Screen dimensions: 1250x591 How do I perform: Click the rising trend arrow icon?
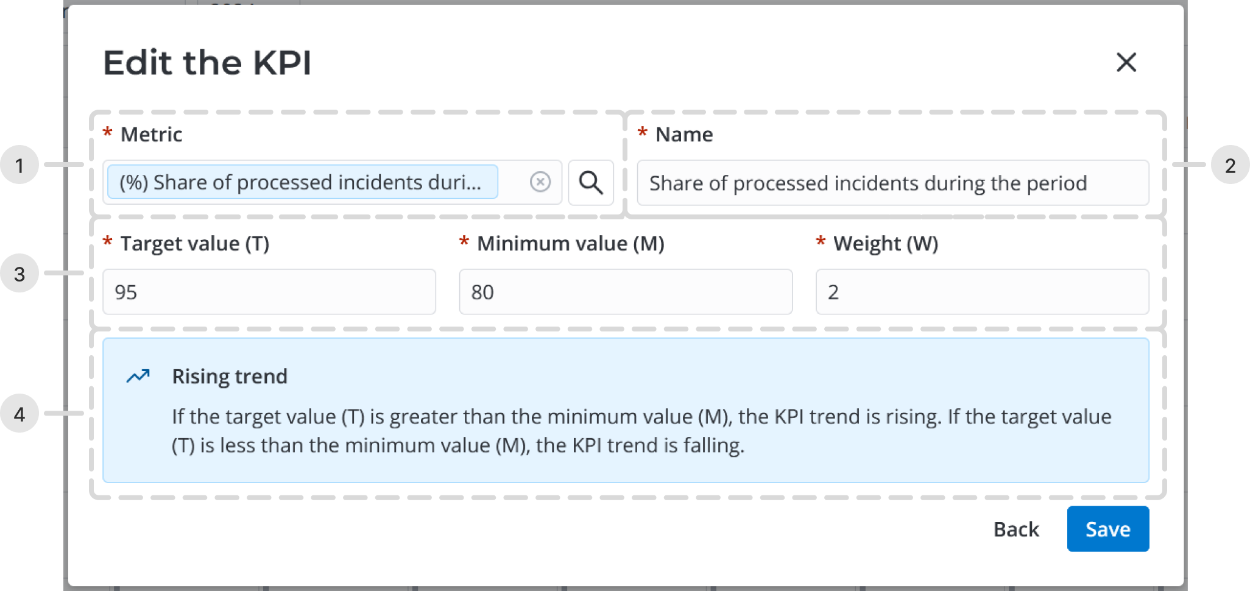tap(138, 377)
